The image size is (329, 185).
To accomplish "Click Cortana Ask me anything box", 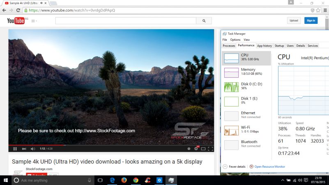I will [53, 180].
